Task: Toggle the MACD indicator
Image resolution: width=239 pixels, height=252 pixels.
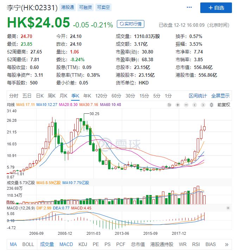Action: click(66, 245)
